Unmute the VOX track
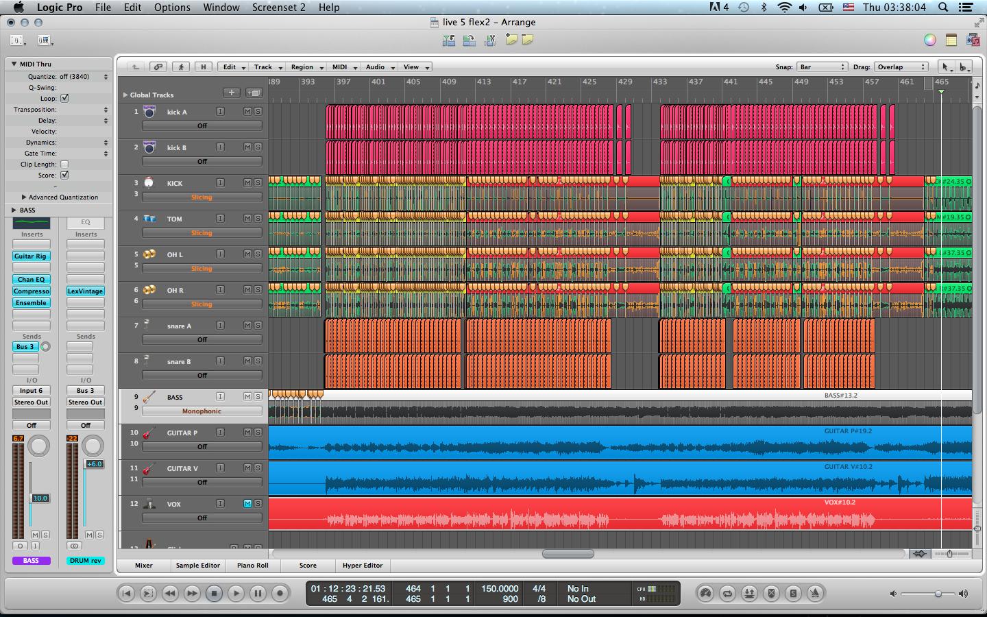Viewport: 987px width, 617px height. (247, 504)
